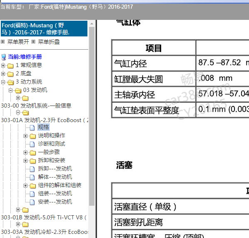
Task: Click the sidebar scrollbar up arrow
Action: coord(92,24)
